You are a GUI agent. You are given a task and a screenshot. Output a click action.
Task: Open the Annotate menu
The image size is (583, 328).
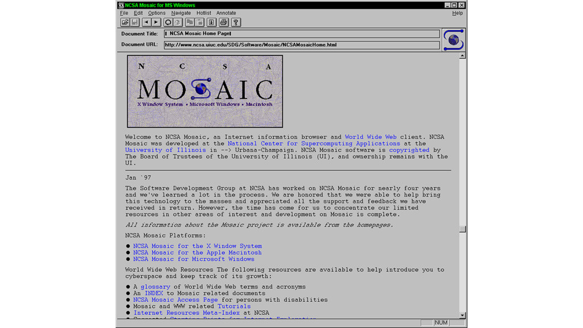point(226,13)
